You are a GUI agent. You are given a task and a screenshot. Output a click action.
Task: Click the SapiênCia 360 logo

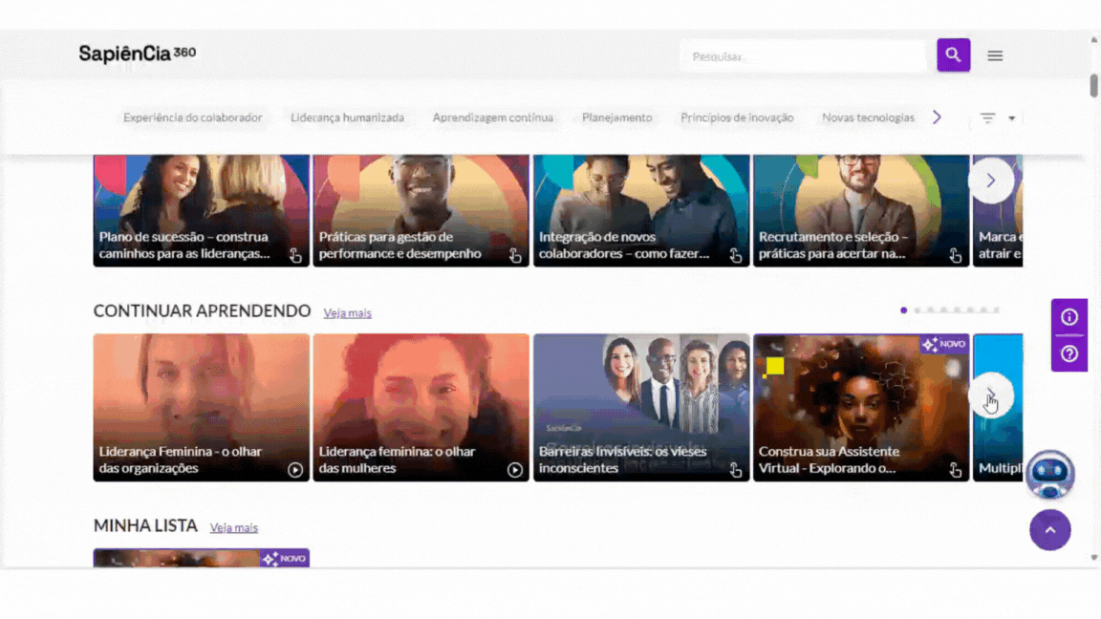(138, 53)
